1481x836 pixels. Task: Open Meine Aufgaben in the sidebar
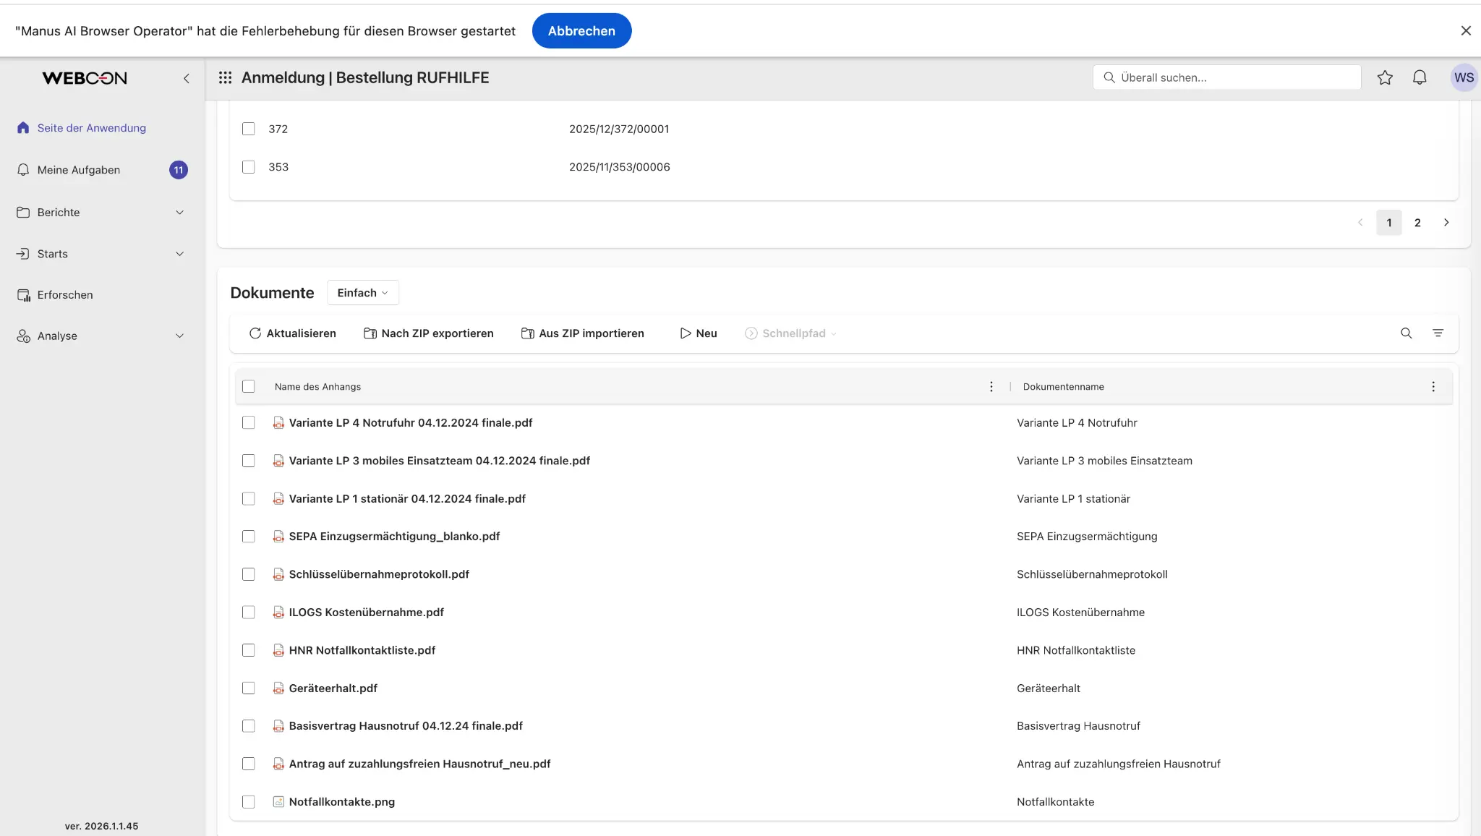(x=79, y=169)
